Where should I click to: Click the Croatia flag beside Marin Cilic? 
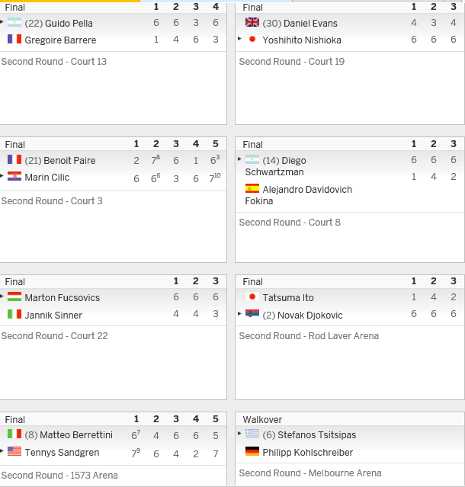coord(14,176)
